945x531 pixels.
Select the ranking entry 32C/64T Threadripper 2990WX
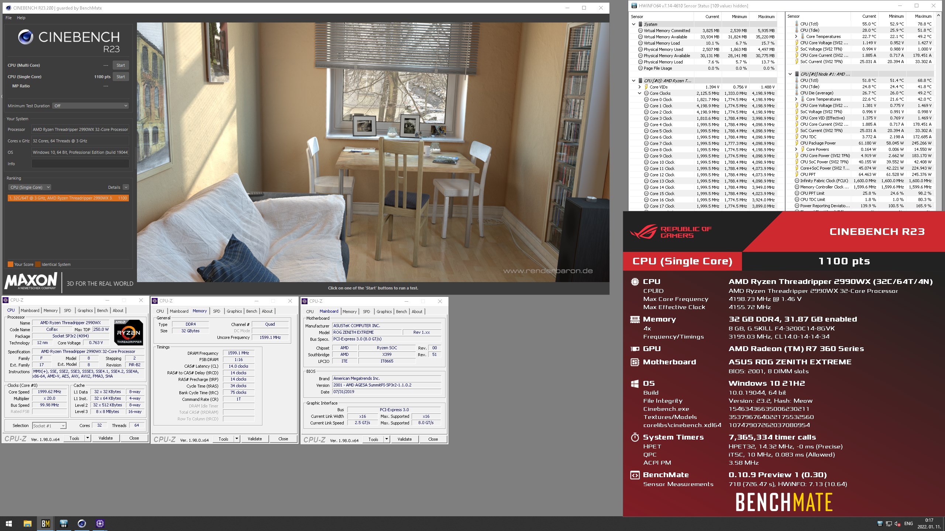click(x=68, y=198)
